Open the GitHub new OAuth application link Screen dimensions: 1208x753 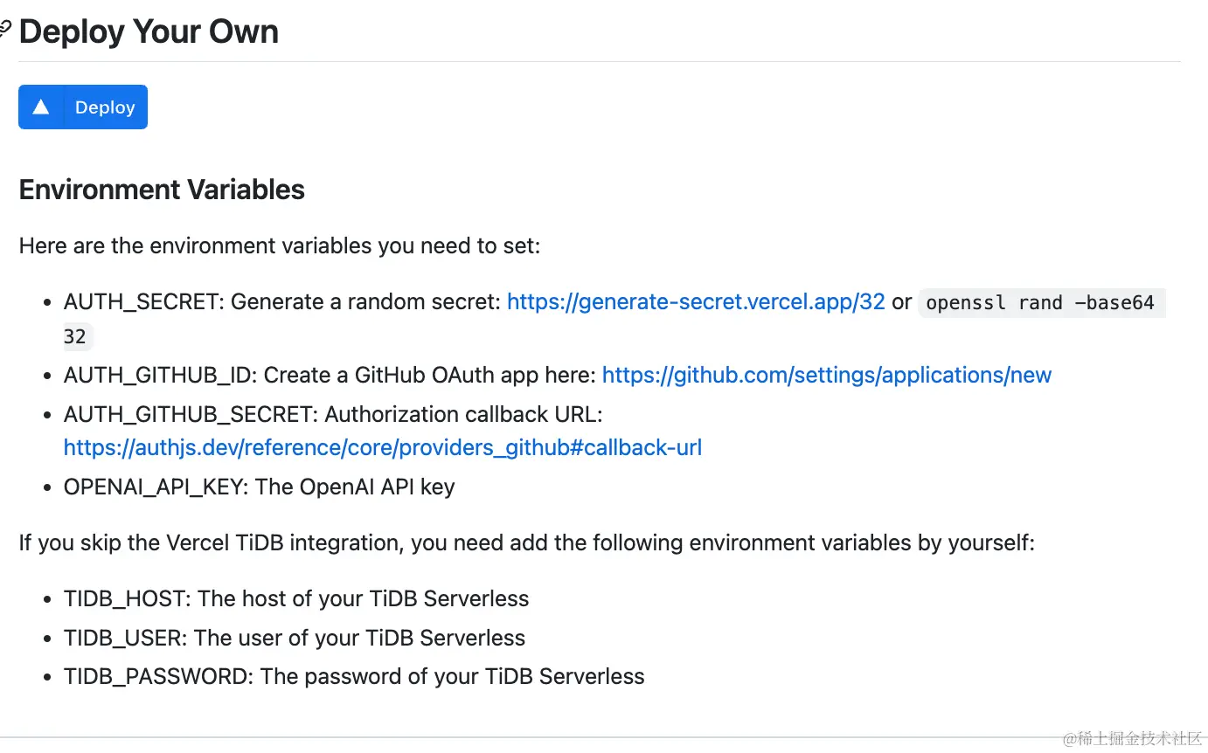click(826, 375)
